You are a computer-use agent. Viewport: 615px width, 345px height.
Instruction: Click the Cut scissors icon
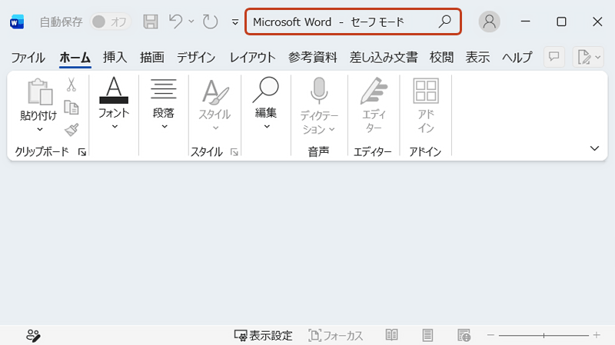[71, 85]
